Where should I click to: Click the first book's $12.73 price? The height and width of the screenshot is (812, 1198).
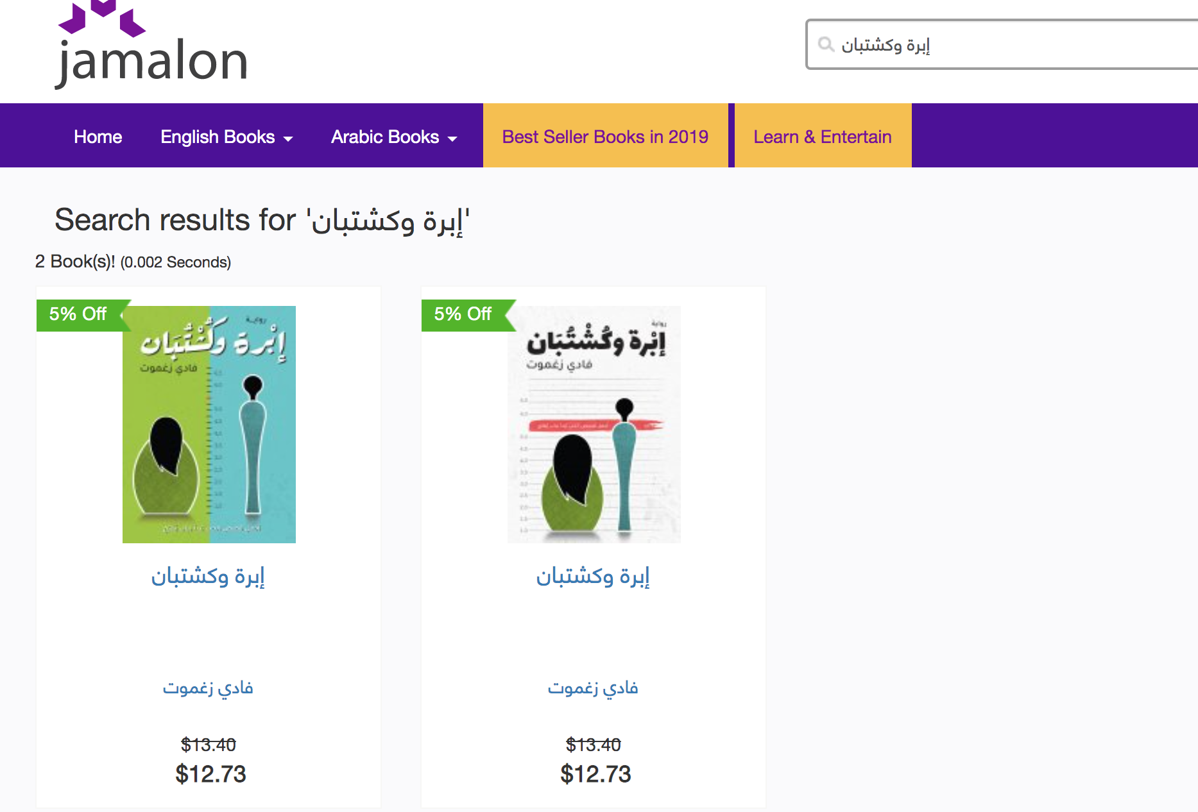[x=210, y=774]
